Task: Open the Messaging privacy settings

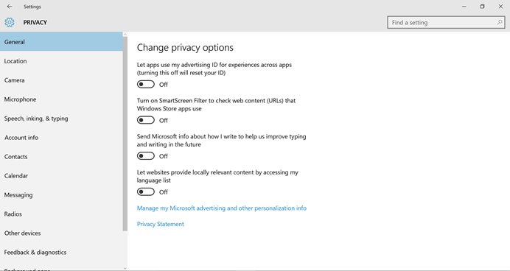Action: (x=61, y=195)
